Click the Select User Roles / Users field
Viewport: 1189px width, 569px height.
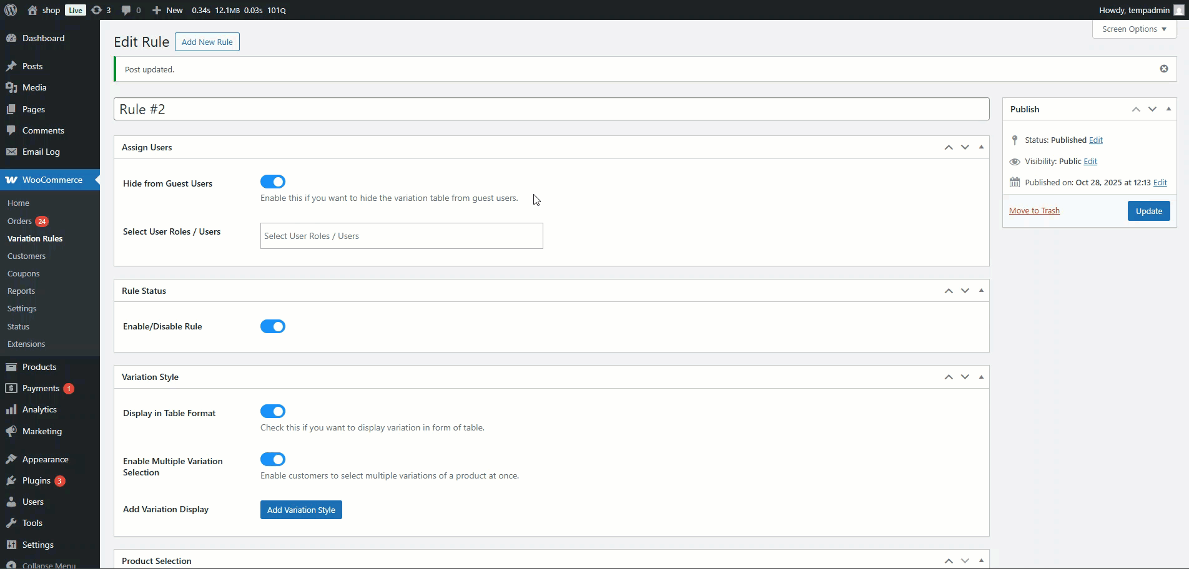point(401,236)
